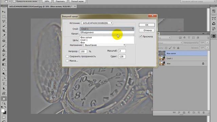Create new adjustment layer icon
The height and width of the screenshot is (122, 217).
tap(189, 113)
